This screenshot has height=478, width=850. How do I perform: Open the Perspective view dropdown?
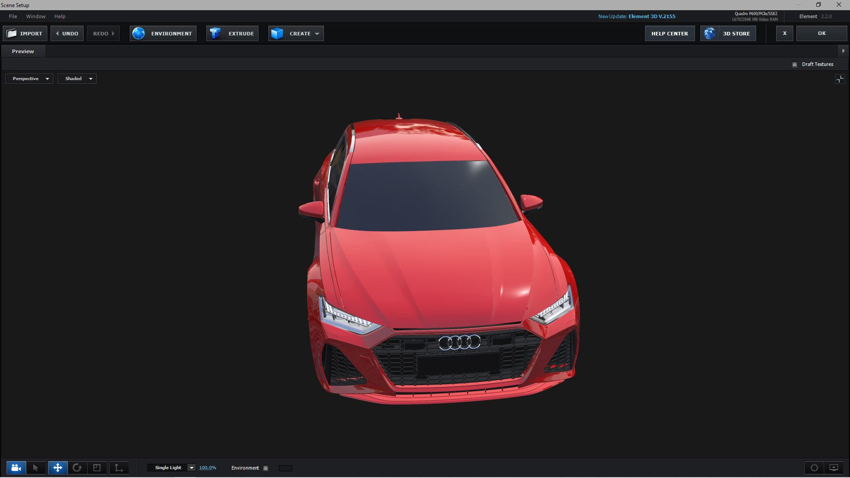click(29, 79)
